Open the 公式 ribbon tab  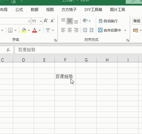(19, 10)
